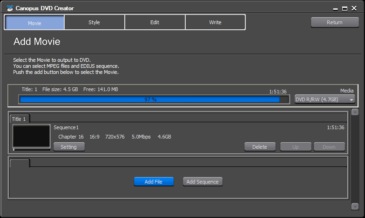Move Sequence1 Up in the list

point(296,147)
